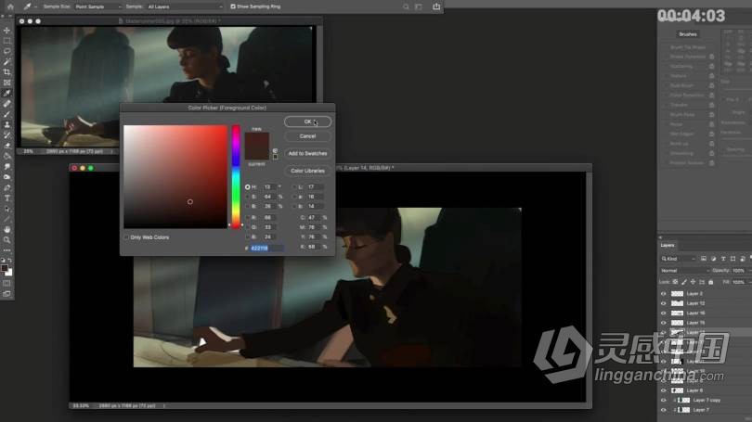
Task: Select the Smudge tool
Action: click(6, 167)
